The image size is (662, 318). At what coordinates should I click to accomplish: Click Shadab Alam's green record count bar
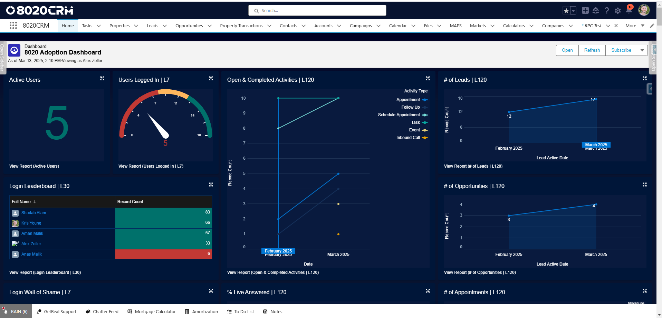(x=163, y=212)
